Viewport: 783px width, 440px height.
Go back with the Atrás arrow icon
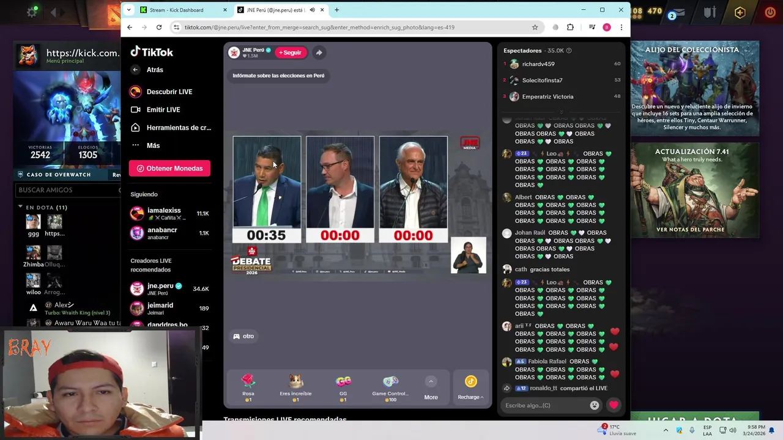pyautogui.click(x=135, y=70)
